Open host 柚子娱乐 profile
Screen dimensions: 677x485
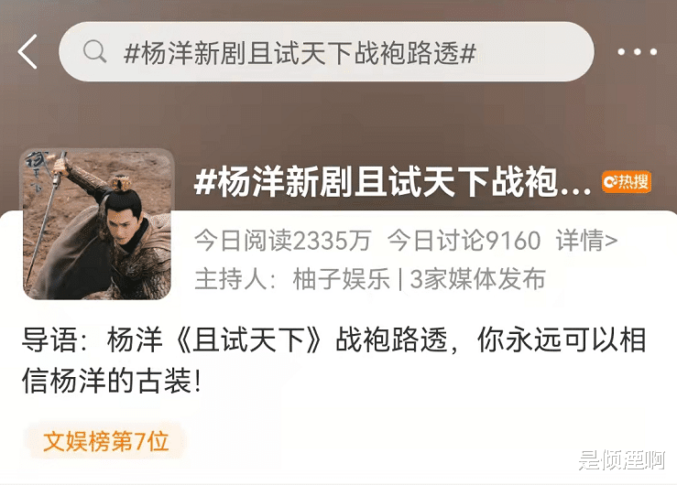341,278
